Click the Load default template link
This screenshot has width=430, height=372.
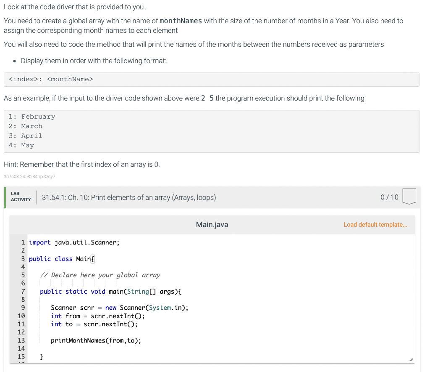pos(375,224)
